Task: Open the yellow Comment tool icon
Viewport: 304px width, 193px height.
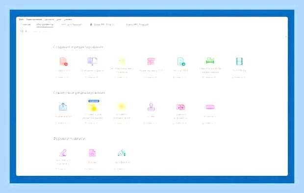Action: point(122,107)
